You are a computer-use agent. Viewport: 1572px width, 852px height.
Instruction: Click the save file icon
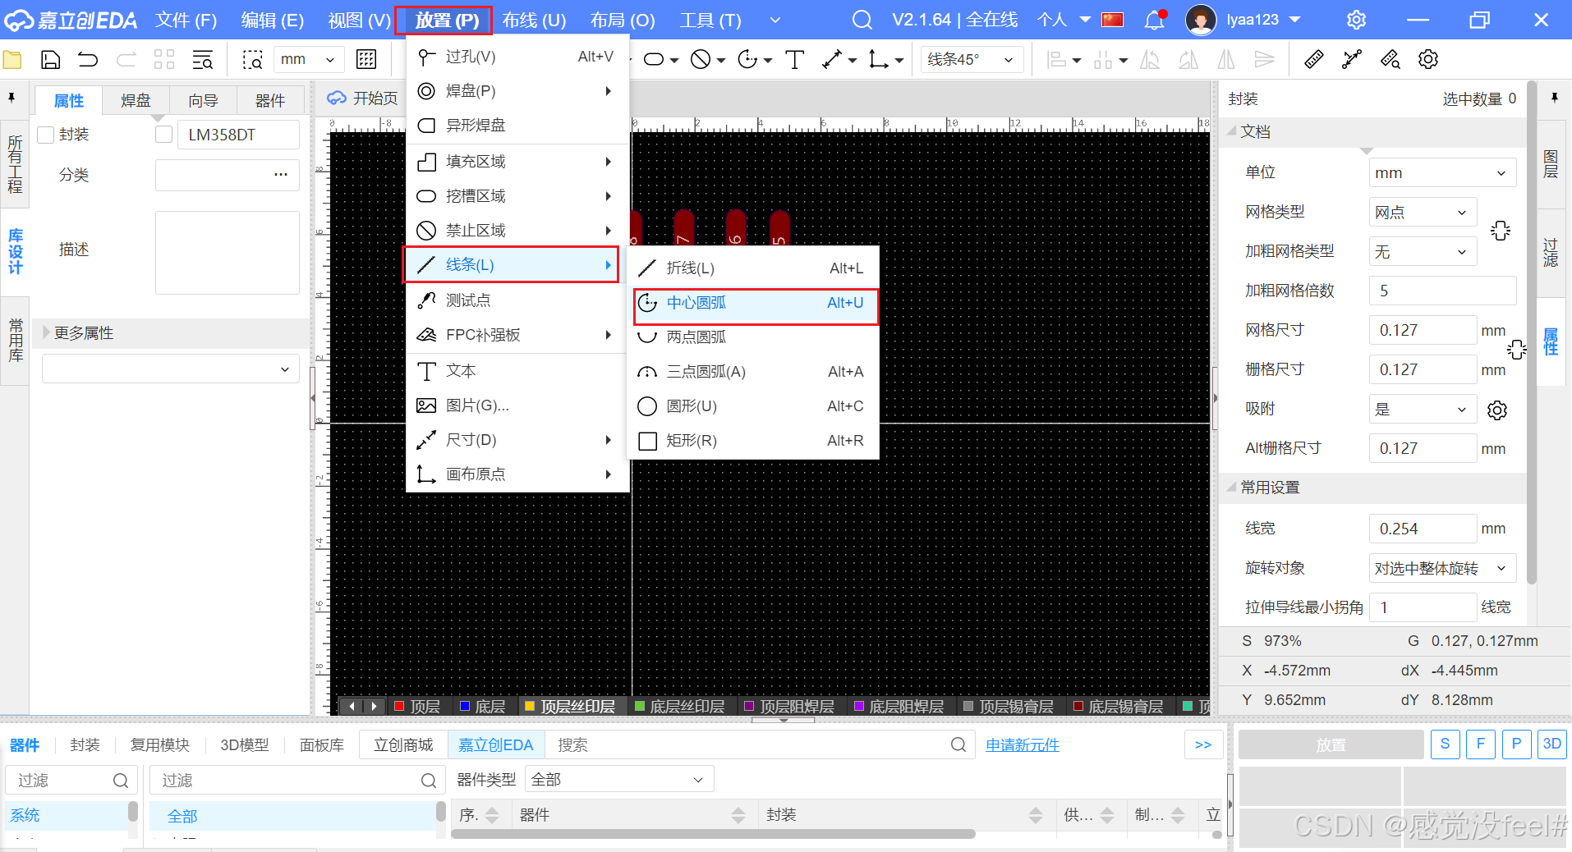click(50, 59)
